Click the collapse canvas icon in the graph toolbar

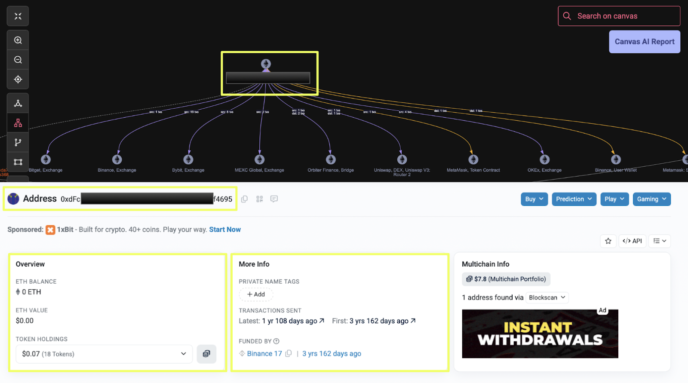click(x=18, y=16)
